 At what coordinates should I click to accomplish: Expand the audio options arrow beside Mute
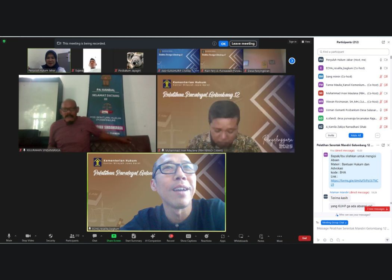15,236
